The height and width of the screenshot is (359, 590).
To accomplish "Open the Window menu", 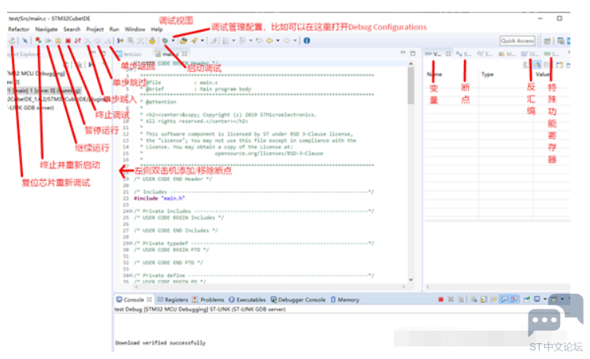I will click(x=135, y=29).
